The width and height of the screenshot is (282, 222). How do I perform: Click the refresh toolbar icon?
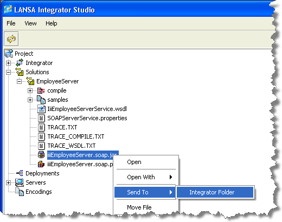(x=11, y=39)
